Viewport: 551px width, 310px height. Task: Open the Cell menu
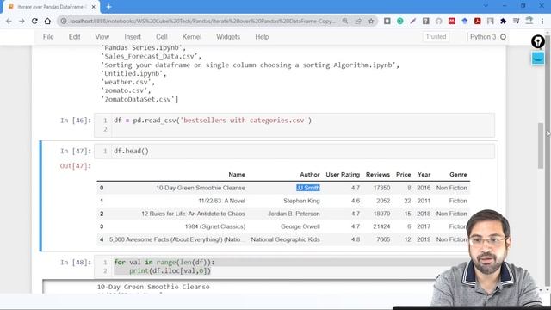coord(161,37)
